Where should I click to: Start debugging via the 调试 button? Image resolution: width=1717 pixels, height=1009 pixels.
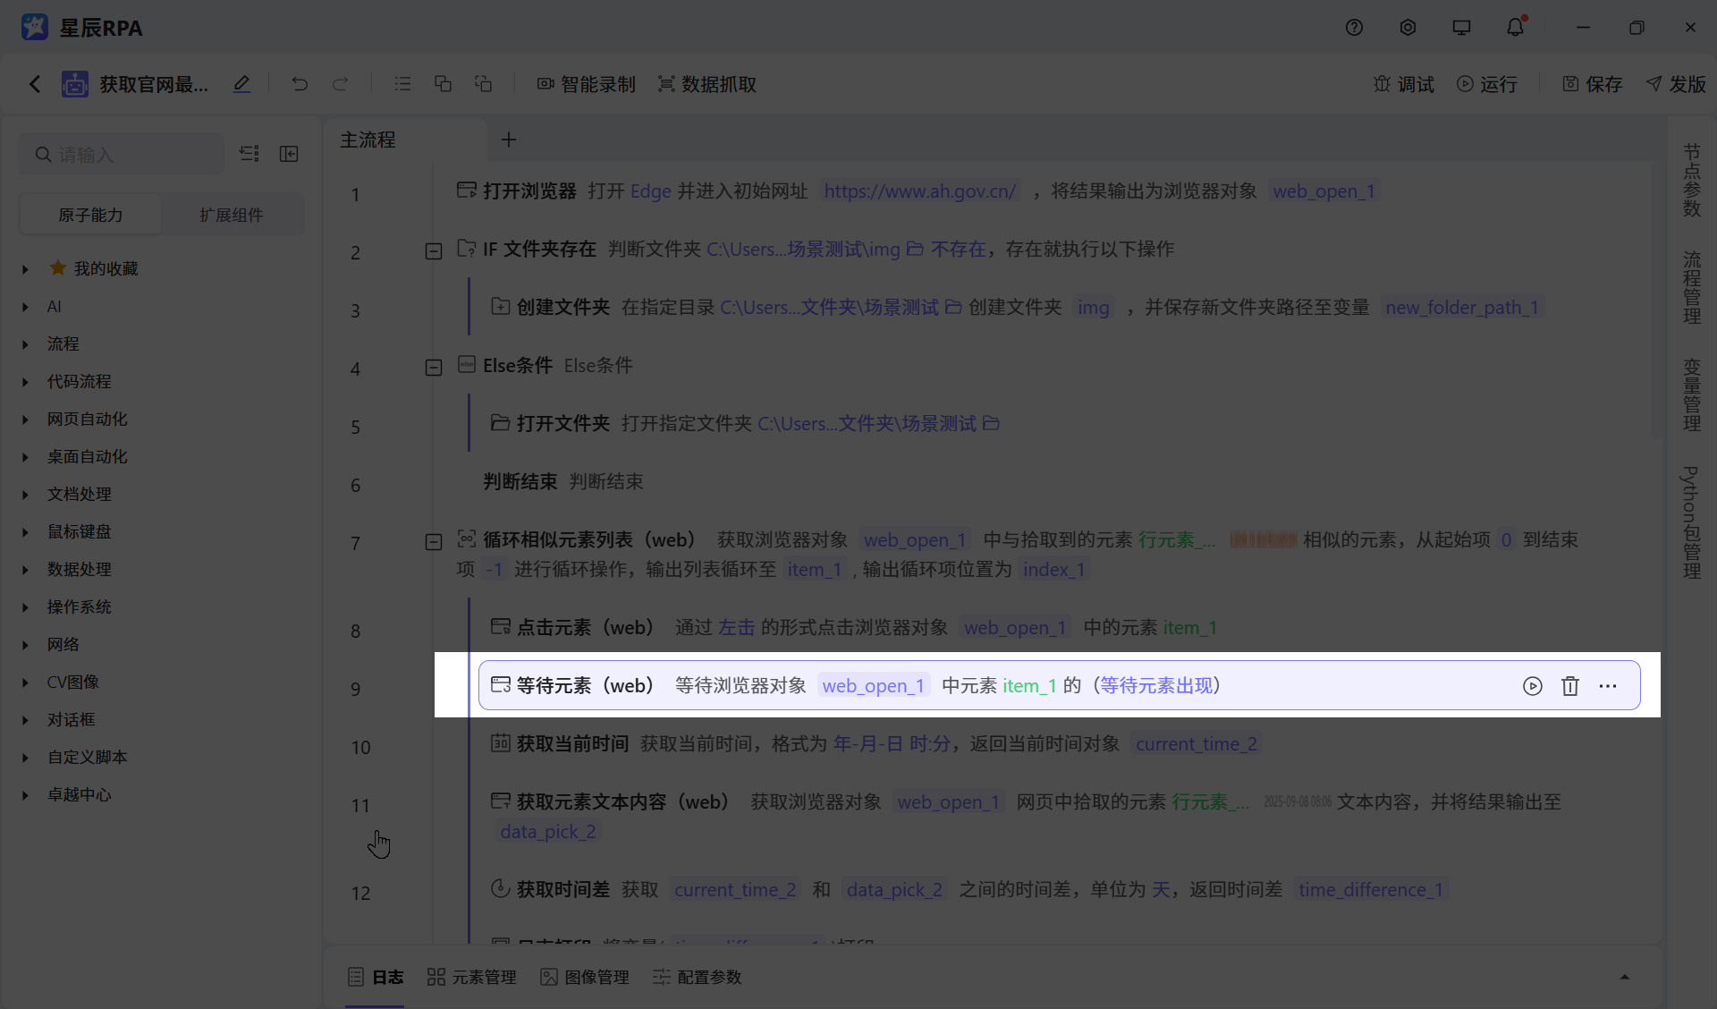coord(1403,83)
